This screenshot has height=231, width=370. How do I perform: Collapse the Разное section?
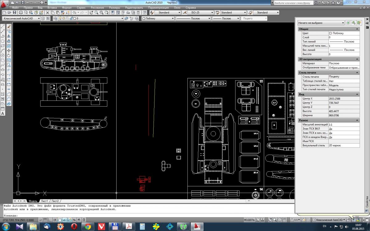(357, 120)
